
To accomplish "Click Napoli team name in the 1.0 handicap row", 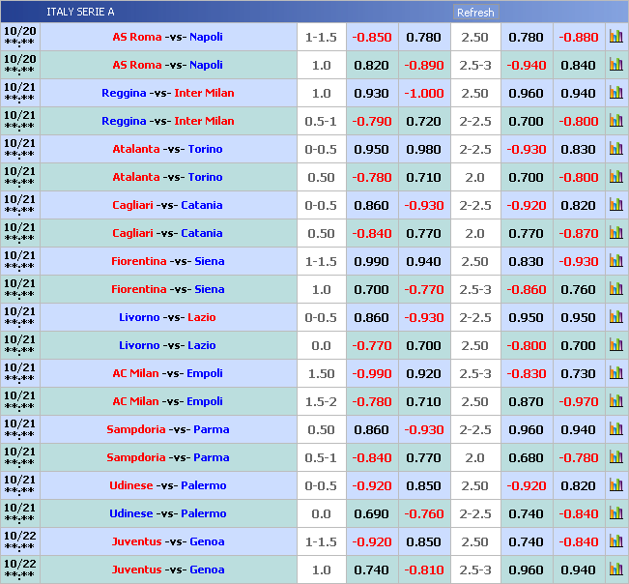I will point(206,66).
